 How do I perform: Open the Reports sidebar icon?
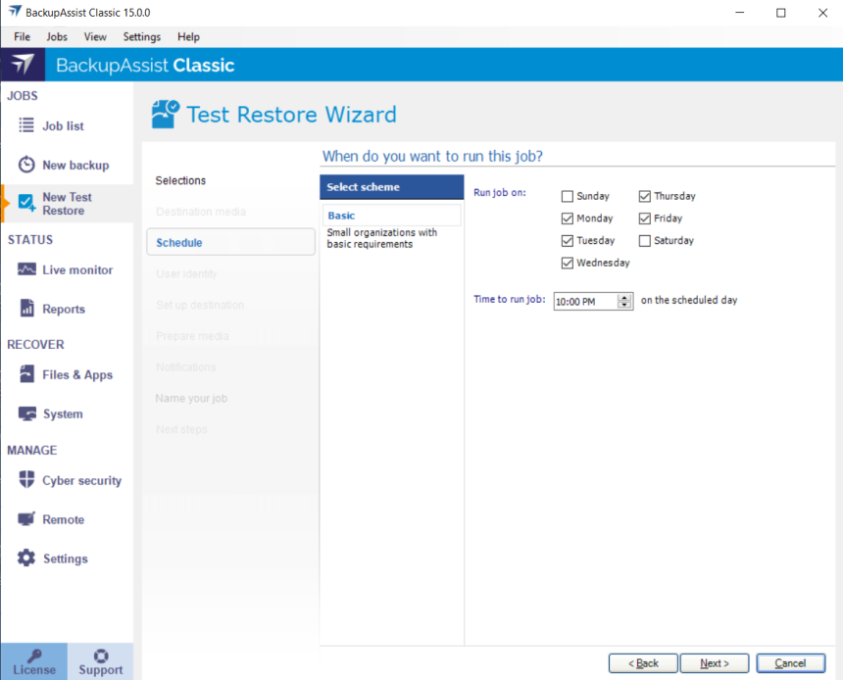[x=26, y=309]
